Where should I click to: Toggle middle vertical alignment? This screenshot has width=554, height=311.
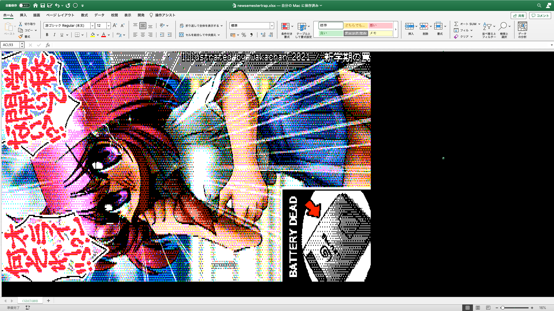(143, 26)
